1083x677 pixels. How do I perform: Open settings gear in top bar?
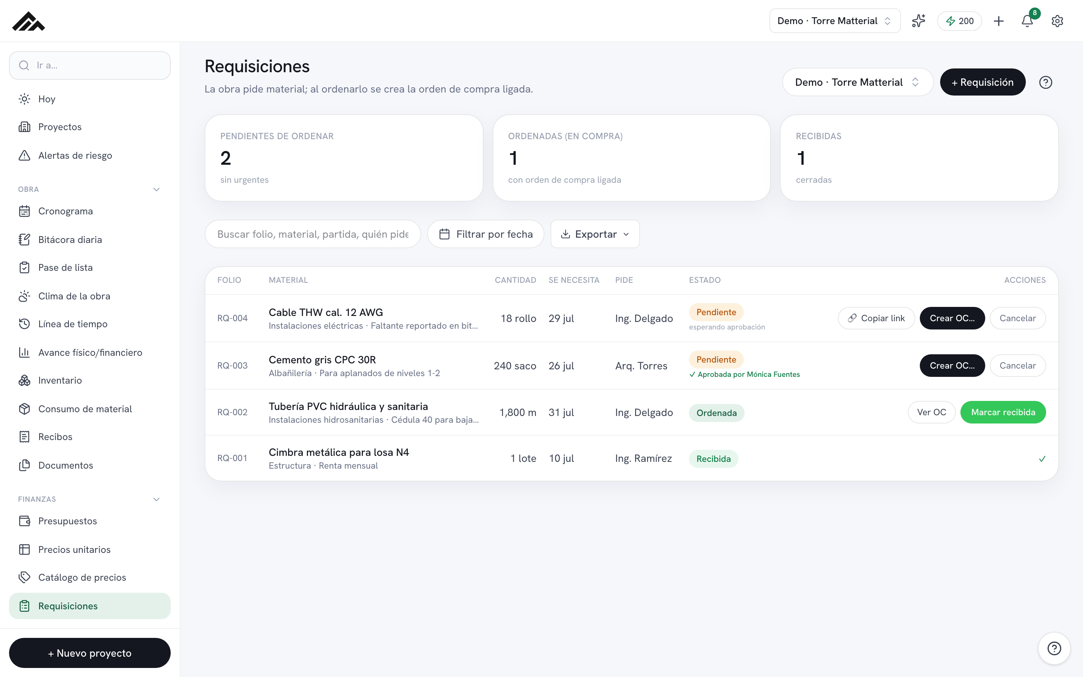coord(1057,21)
